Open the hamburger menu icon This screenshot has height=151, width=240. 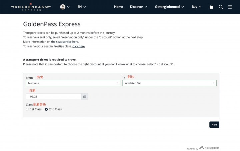[230, 7]
